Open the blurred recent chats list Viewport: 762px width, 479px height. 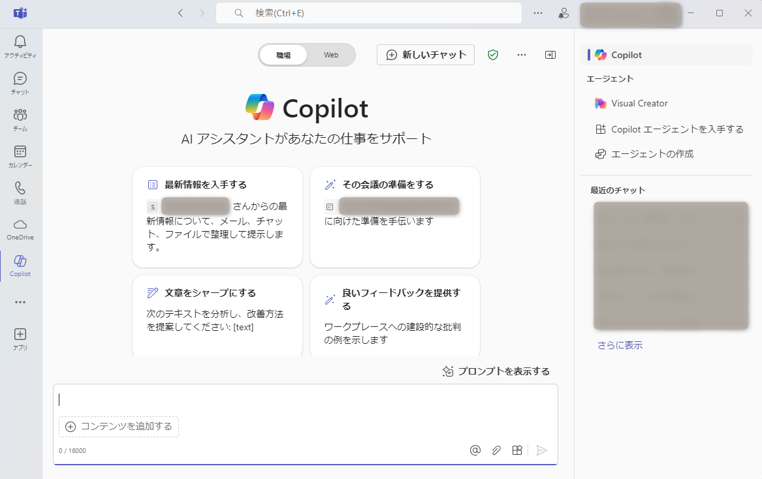click(x=671, y=266)
